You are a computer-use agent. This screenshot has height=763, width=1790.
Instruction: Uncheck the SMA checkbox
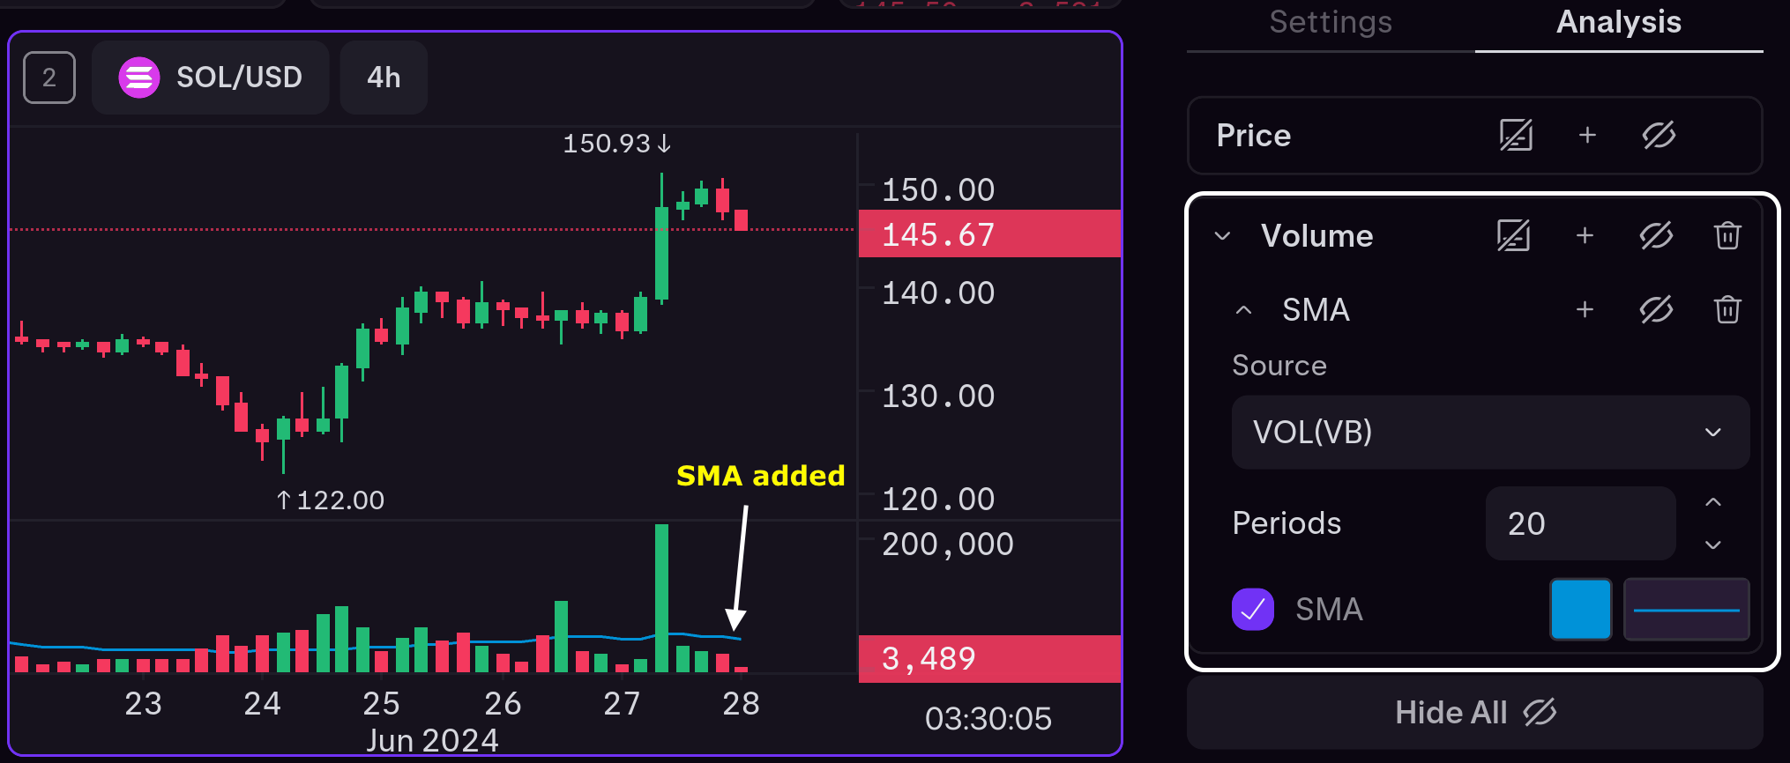pos(1253,609)
